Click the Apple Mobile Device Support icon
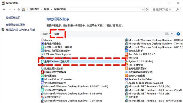183x103 pixels. (126, 83)
